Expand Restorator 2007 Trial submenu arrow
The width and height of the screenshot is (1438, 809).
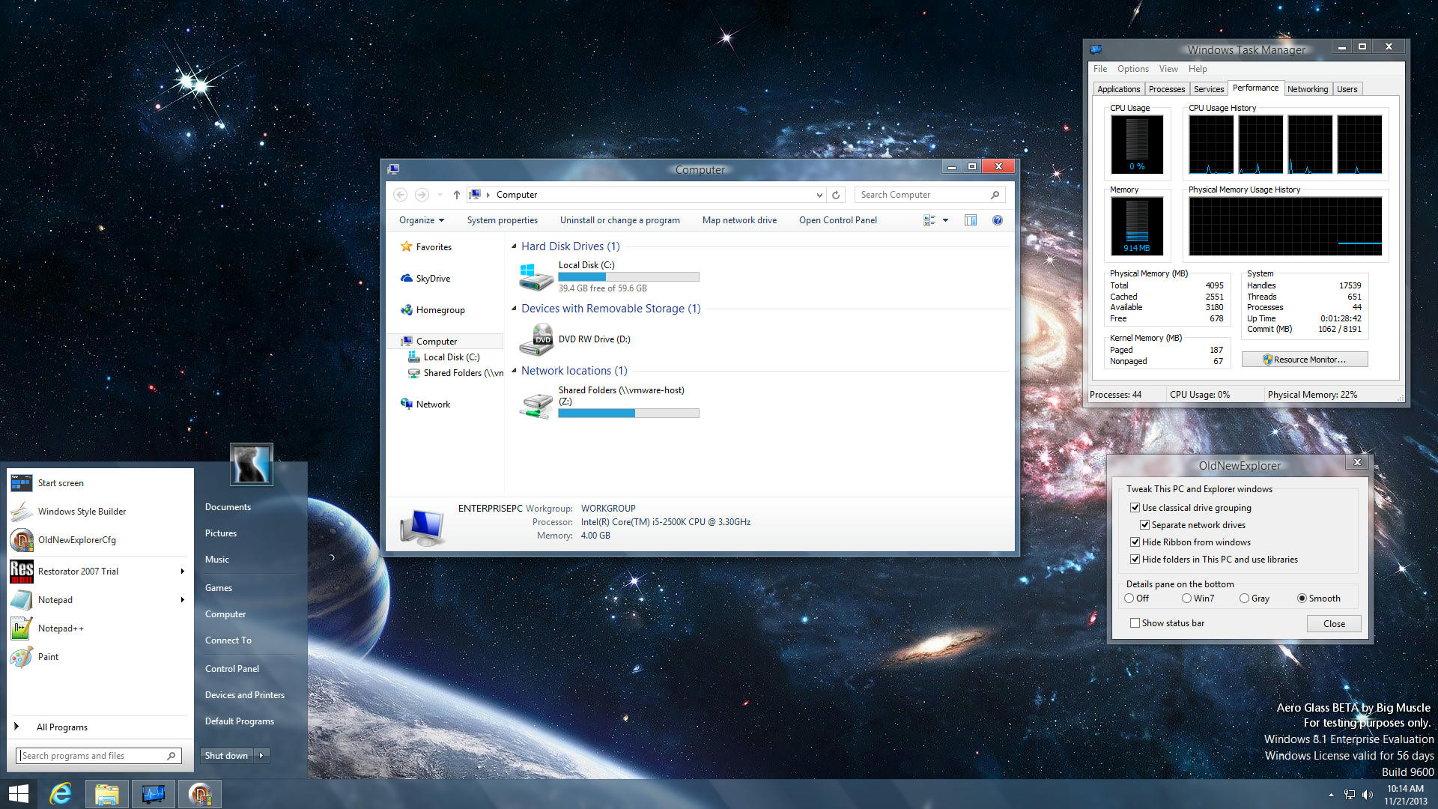[182, 572]
